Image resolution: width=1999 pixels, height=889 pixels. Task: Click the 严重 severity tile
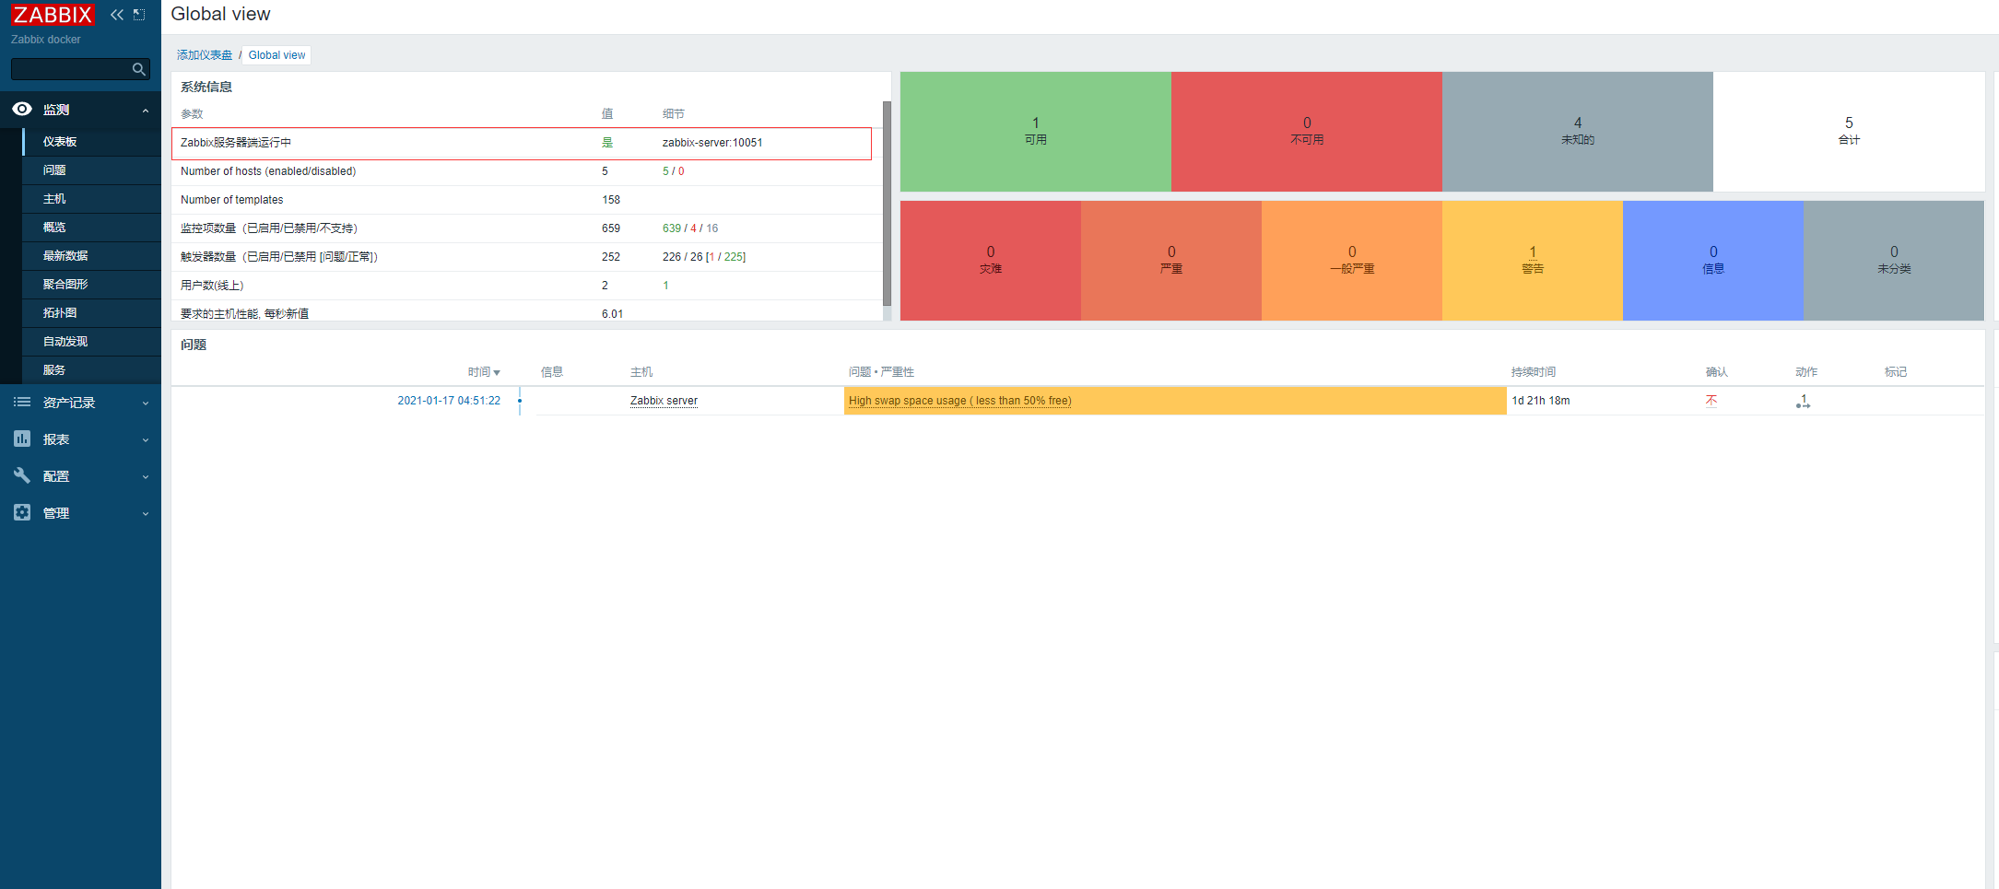click(1171, 261)
